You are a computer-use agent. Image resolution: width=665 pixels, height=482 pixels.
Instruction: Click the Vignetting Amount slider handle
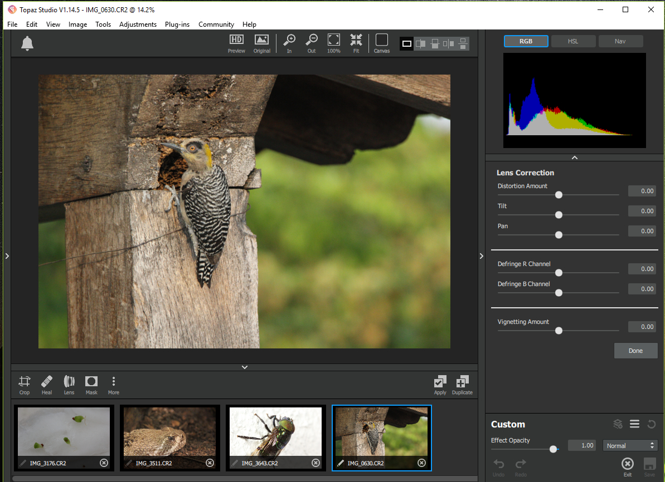tap(559, 331)
